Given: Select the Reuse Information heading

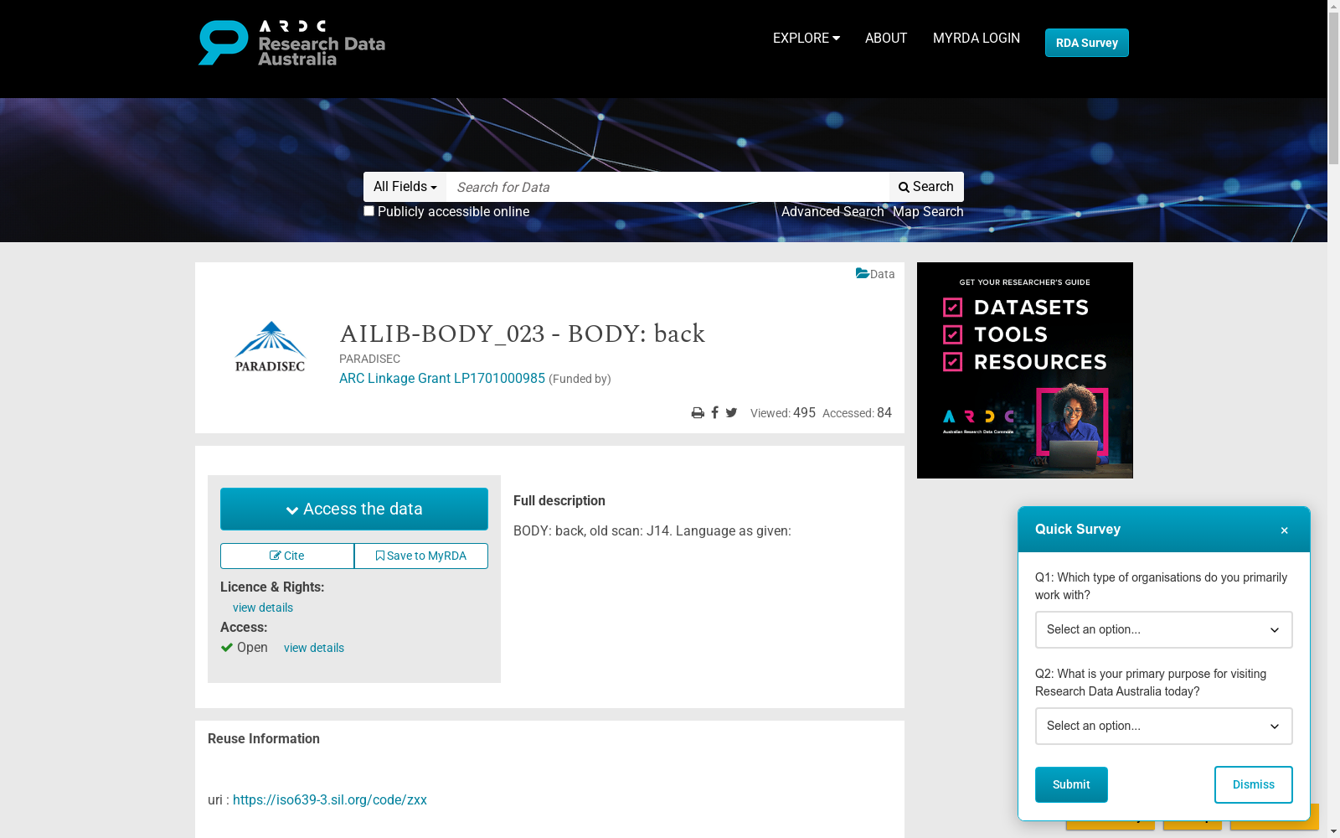Looking at the screenshot, I should coord(264,738).
